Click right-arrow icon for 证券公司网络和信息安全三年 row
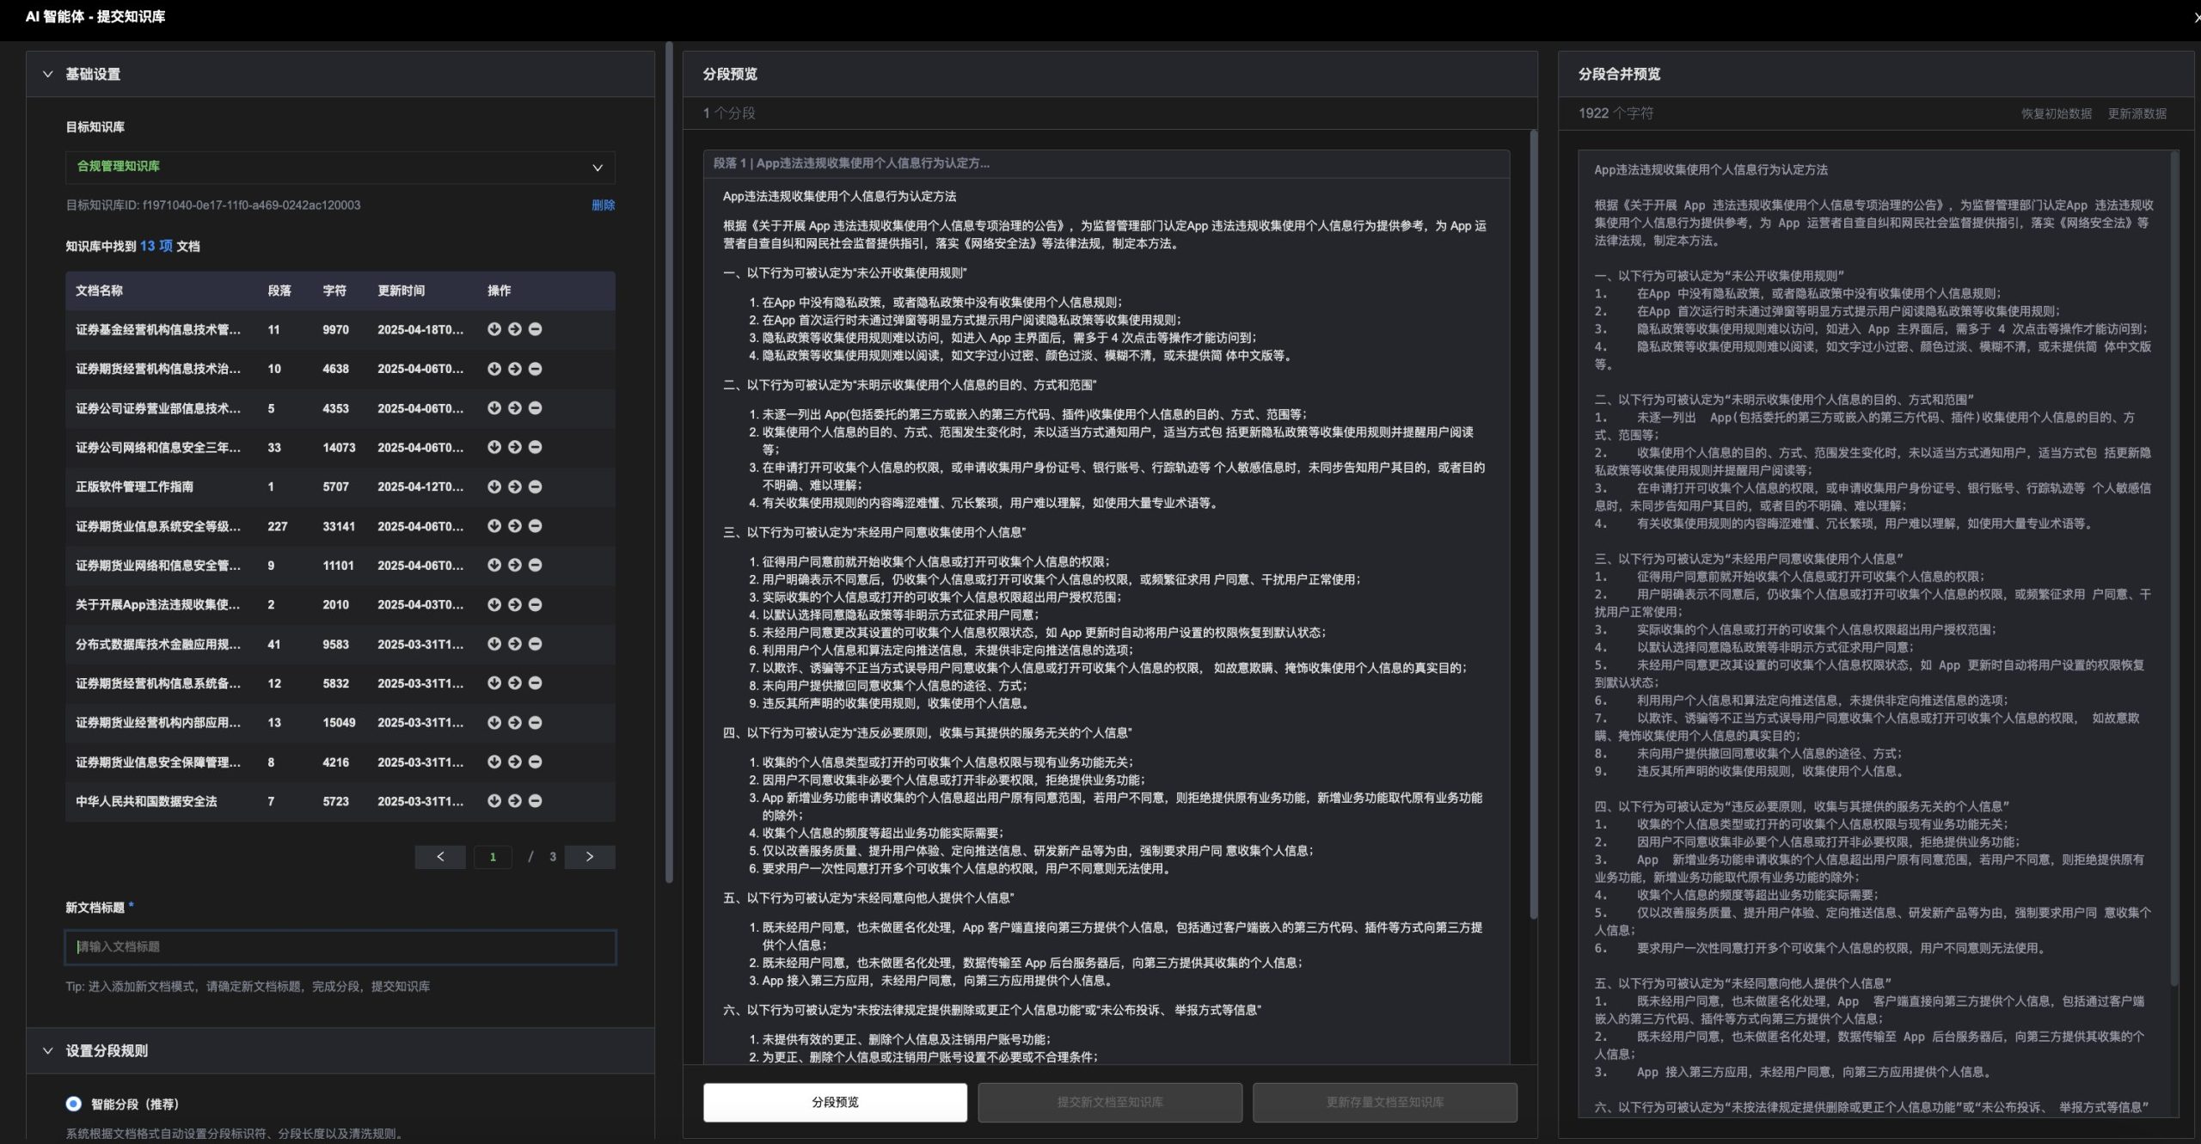 point(514,447)
